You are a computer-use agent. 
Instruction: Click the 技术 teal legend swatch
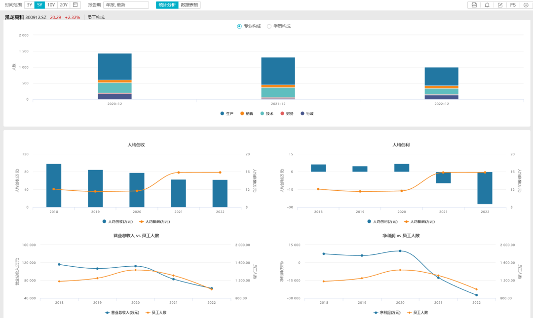(x=262, y=113)
